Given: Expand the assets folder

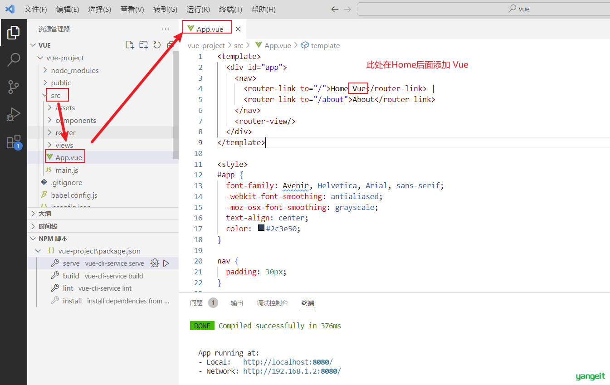Looking at the screenshot, I should coord(49,107).
